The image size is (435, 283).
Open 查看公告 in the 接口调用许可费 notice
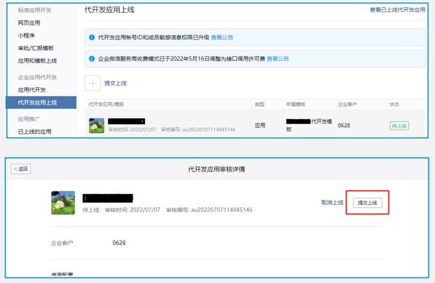[278, 59]
